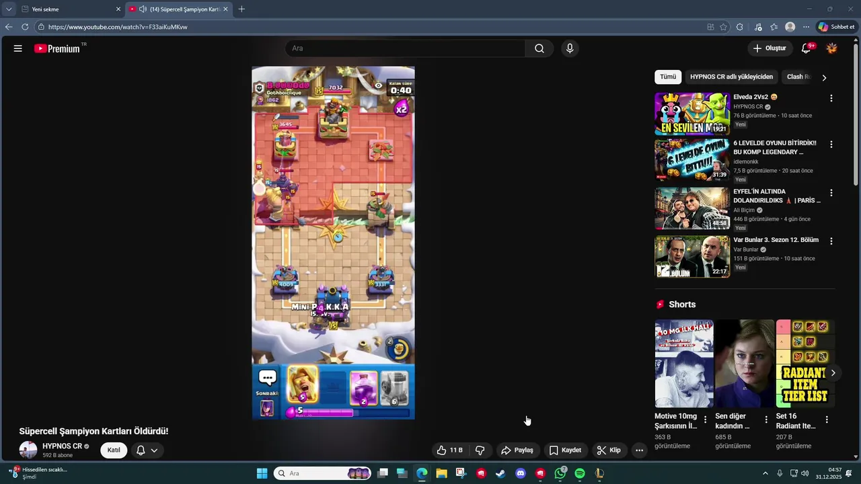Open Copilot 'Sohbet et' button

pyautogui.click(x=836, y=27)
